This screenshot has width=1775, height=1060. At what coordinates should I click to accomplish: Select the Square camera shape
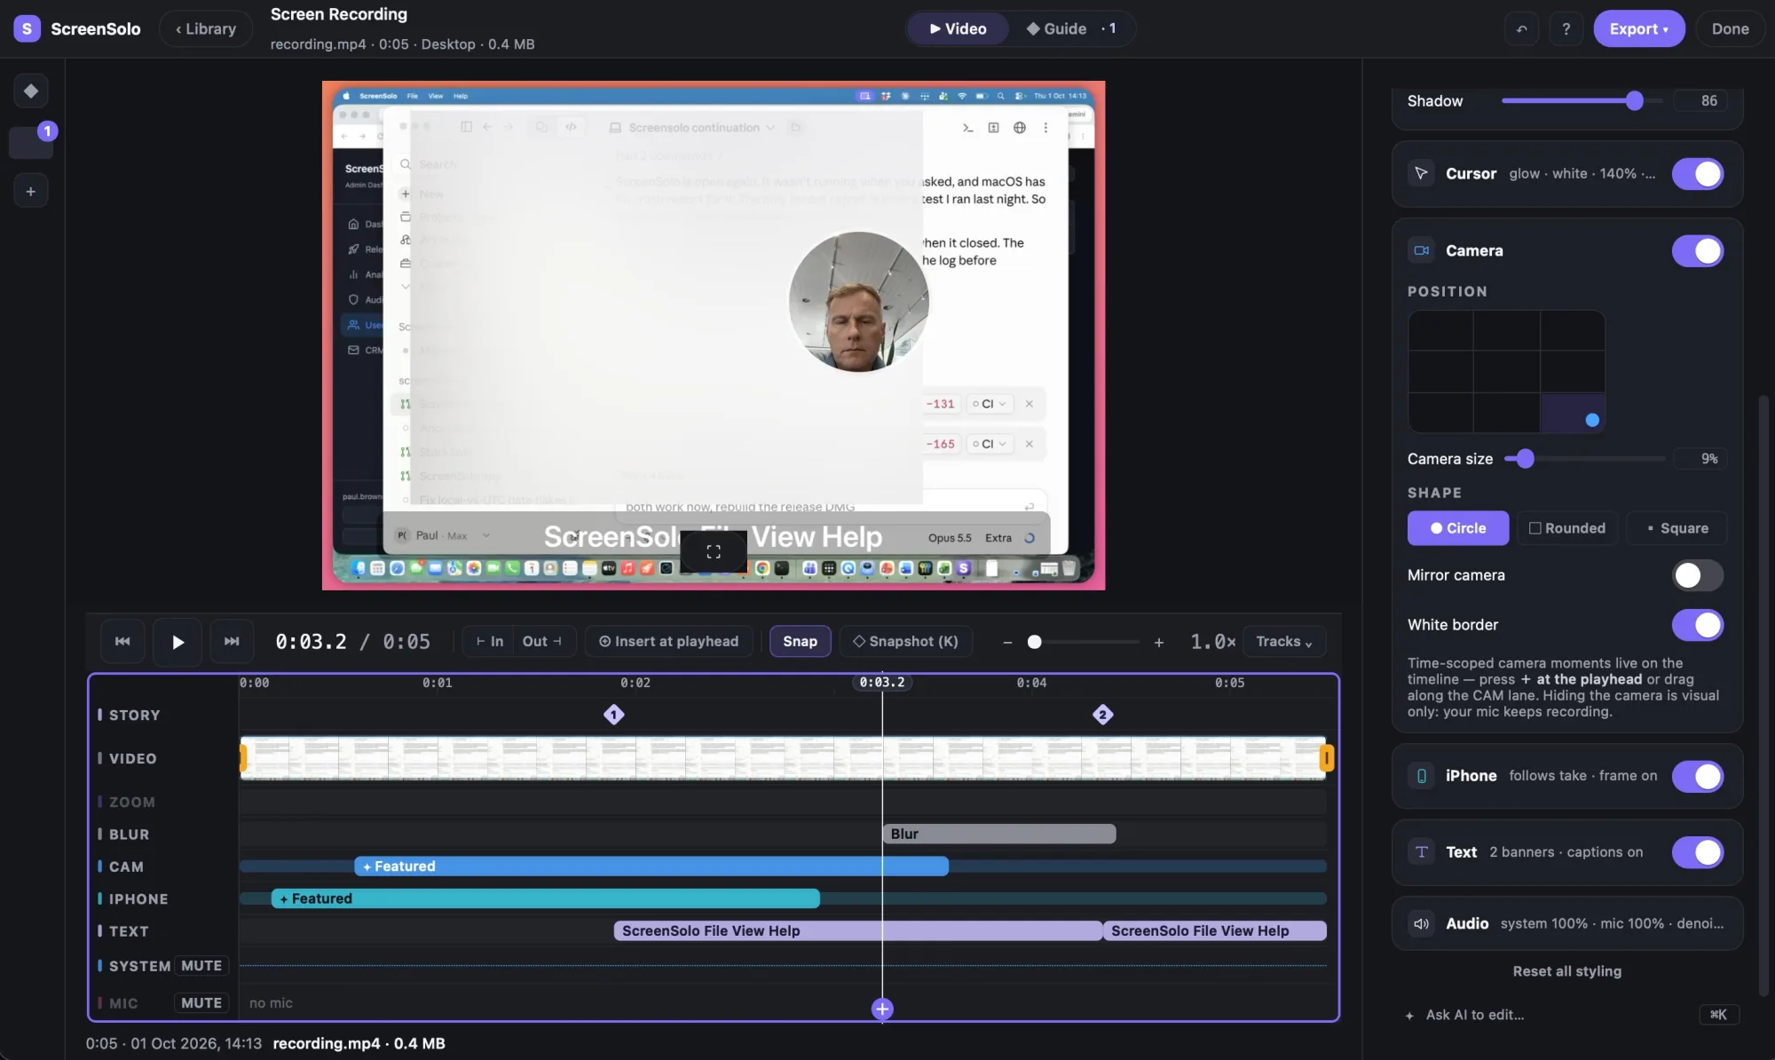point(1676,528)
